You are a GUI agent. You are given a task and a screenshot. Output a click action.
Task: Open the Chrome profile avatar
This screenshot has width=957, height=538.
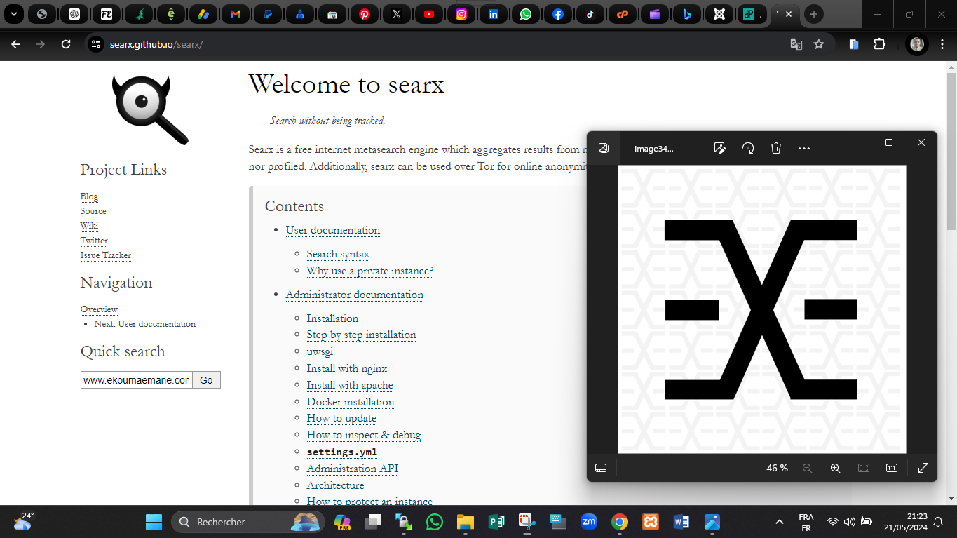click(917, 44)
